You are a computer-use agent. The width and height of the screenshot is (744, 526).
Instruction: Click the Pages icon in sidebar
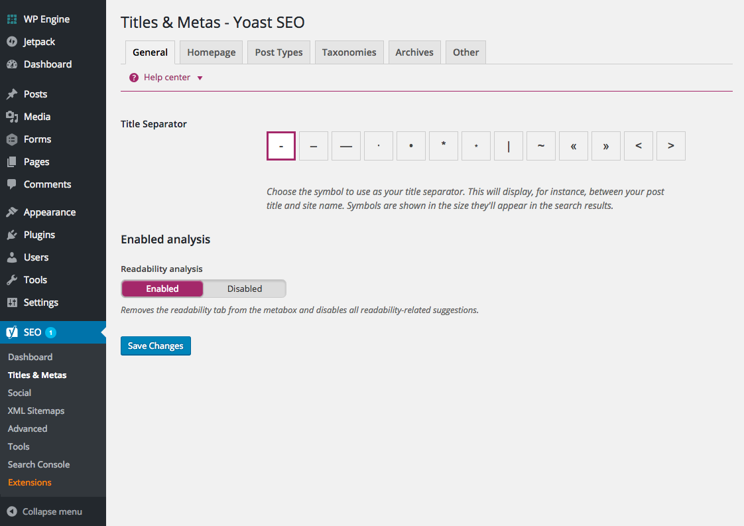[12, 162]
